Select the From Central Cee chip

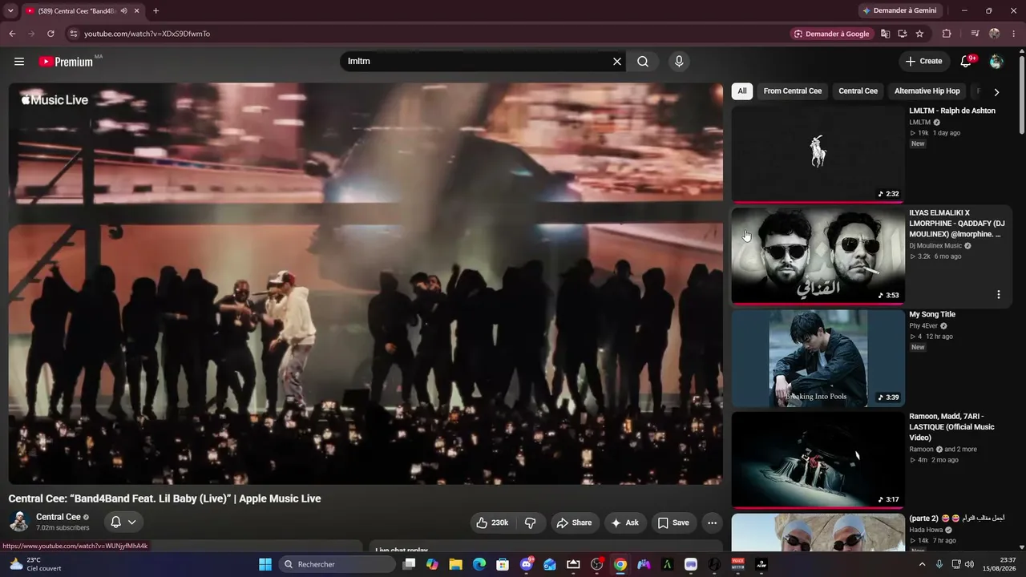[x=793, y=91]
